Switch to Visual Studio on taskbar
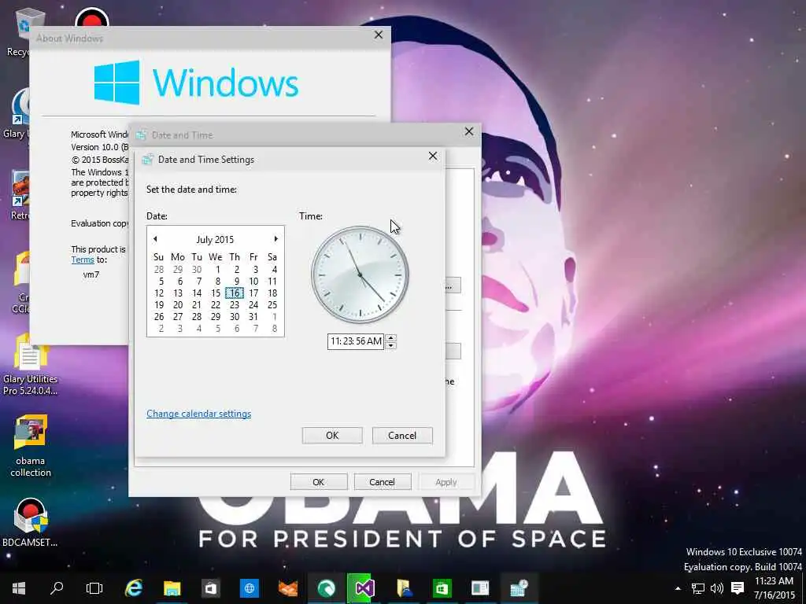Viewport: 806px width, 604px height. click(x=364, y=588)
